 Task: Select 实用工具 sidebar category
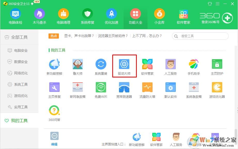tap(19, 107)
